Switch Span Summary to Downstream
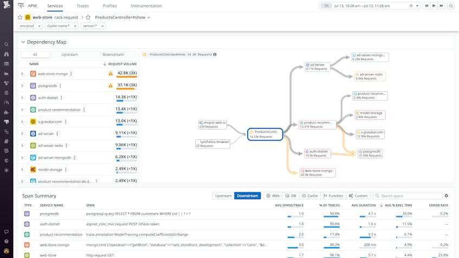Image resolution: width=459 pixels, height=258 pixels. pyautogui.click(x=247, y=196)
